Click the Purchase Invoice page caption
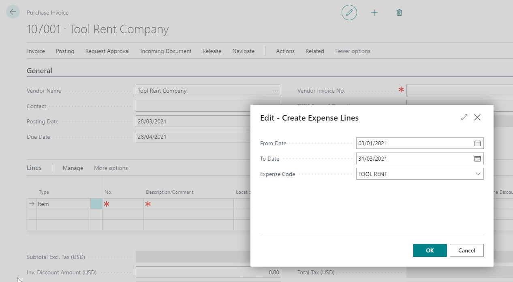This screenshot has height=282, width=513. 48,13
